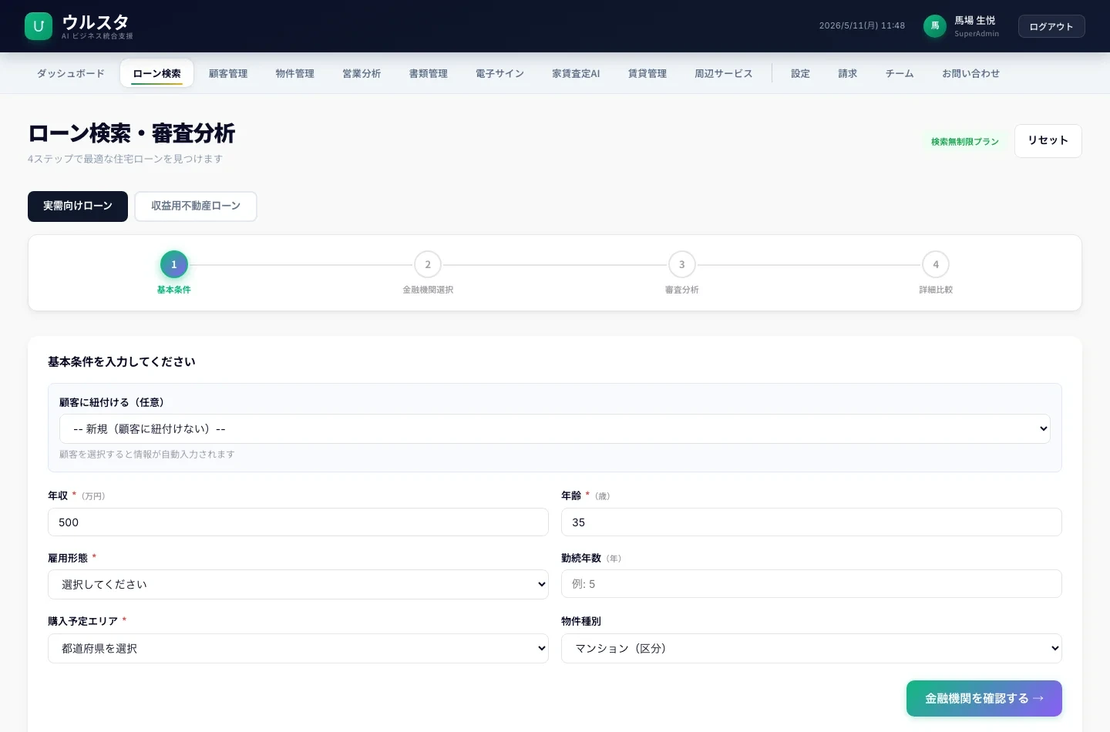This screenshot has height=732, width=1110.
Task: Click the 顧客を選択すると情報が自動入力されます hint
Action: click(147, 455)
